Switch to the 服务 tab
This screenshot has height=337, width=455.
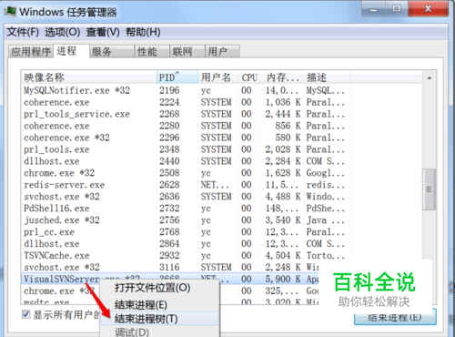point(112,51)
